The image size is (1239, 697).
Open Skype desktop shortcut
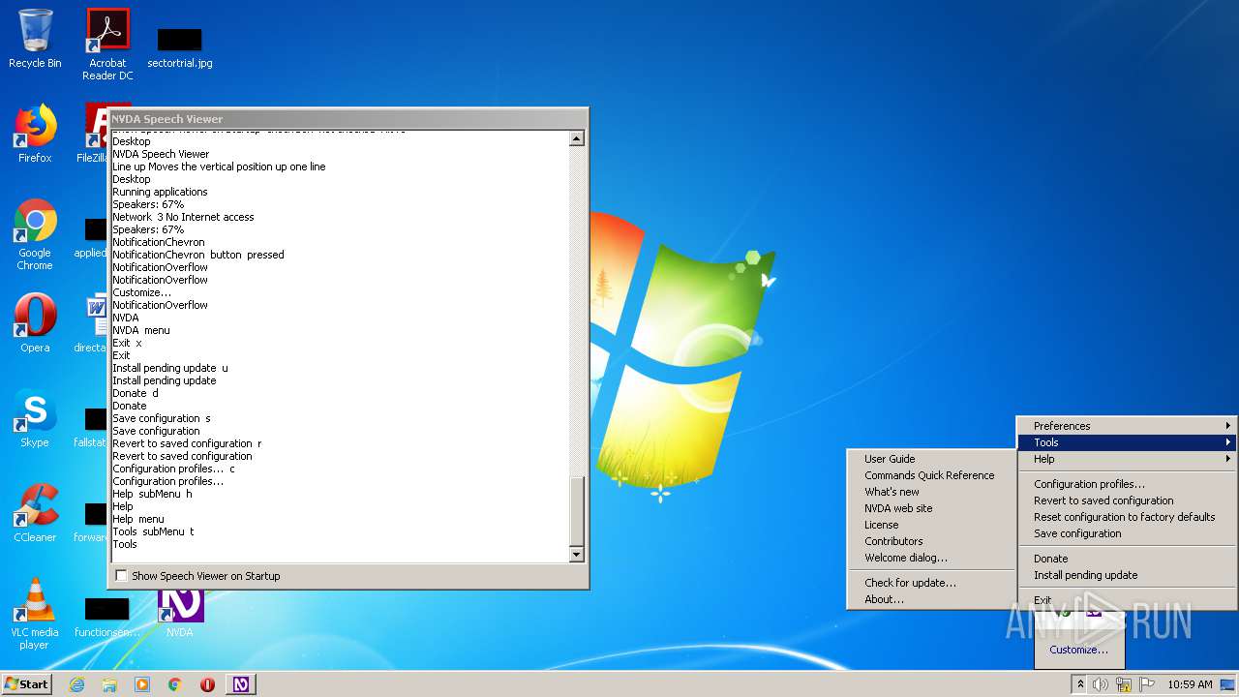point(35,417)
